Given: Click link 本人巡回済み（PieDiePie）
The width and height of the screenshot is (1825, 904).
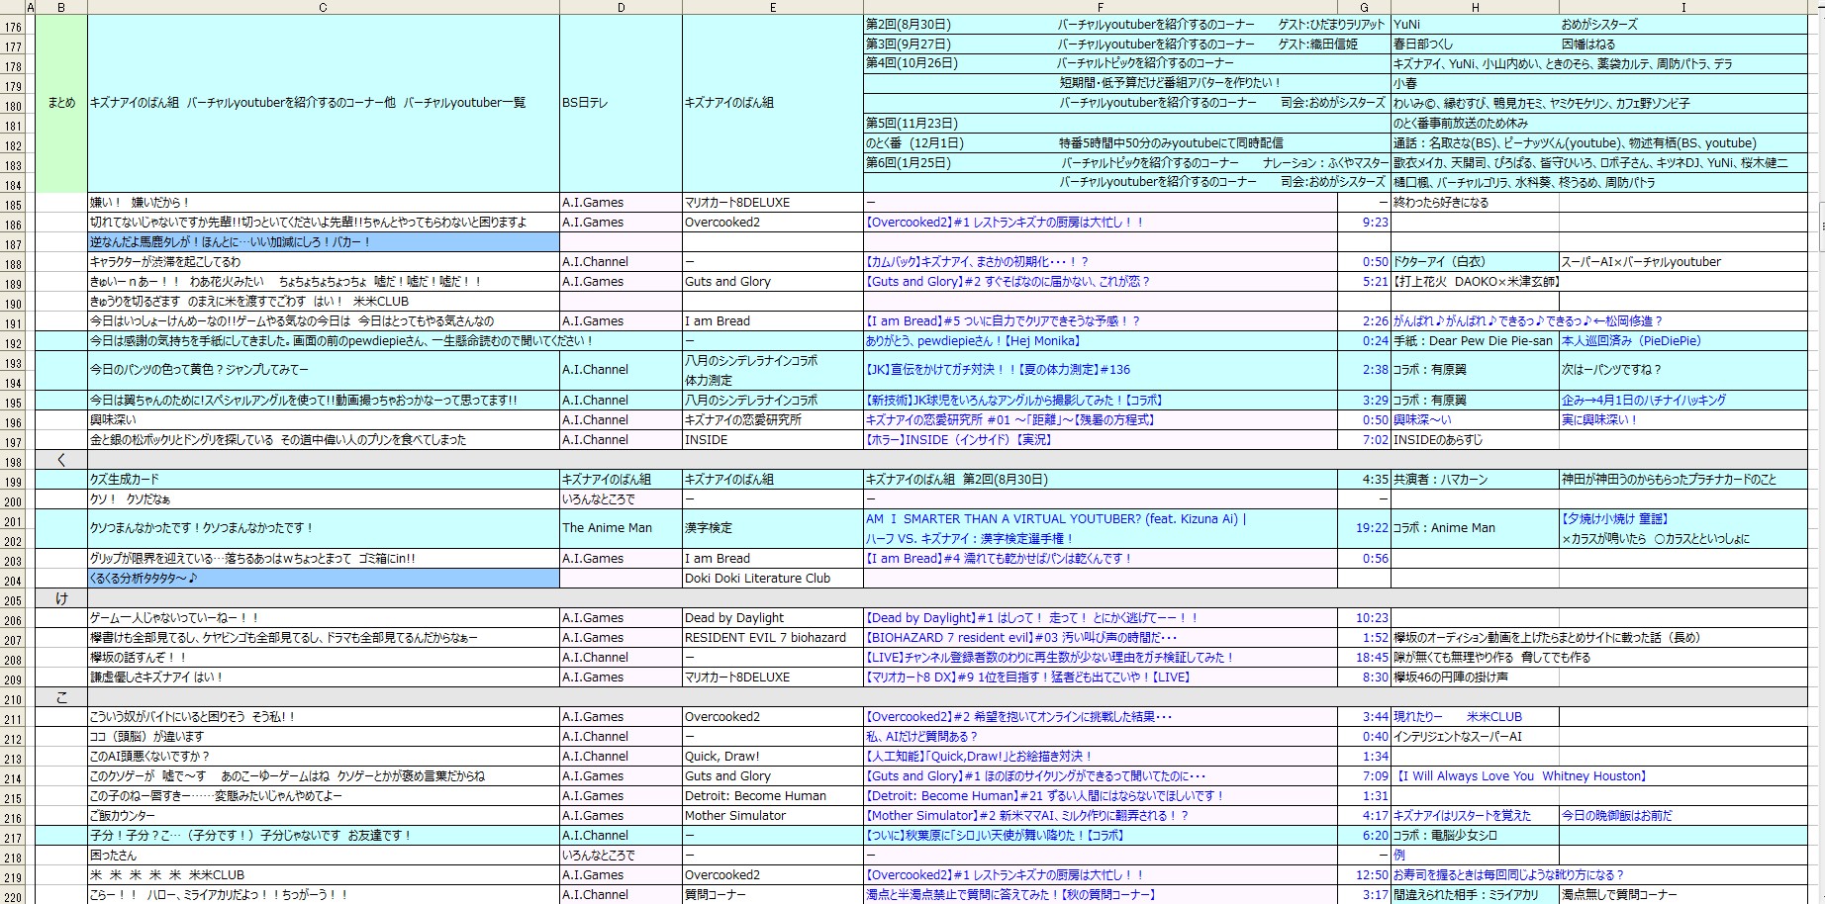Looking at the screenshot, I should 1631,341.
